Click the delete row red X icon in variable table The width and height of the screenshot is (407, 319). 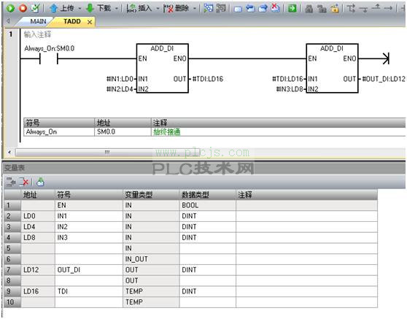[23, 182]
